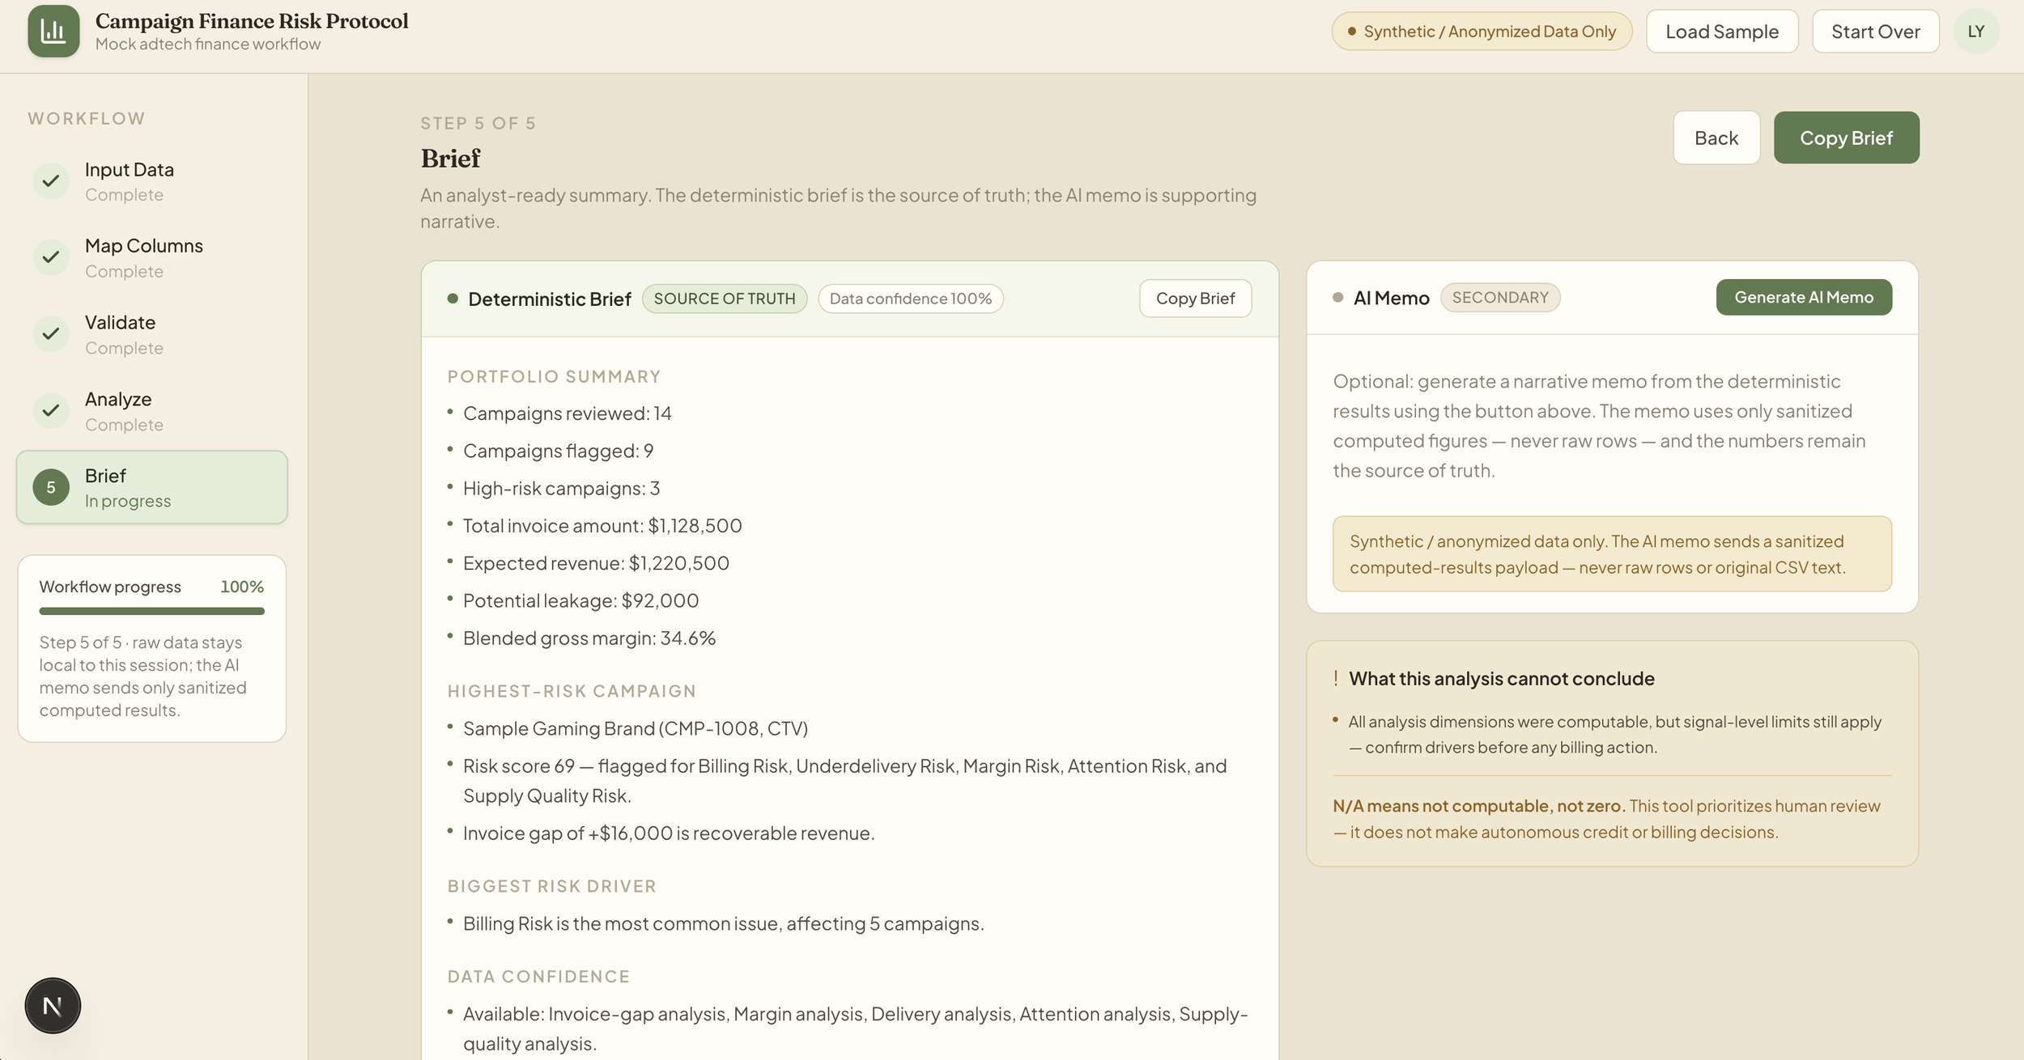Click "Blended gross margin: 34.6%" line
This screenshot has width=2024, height=1060.
[589, 638]
